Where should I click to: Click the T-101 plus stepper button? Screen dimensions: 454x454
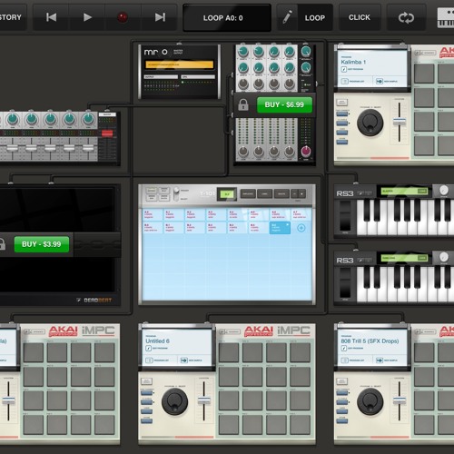coord(301,193)
